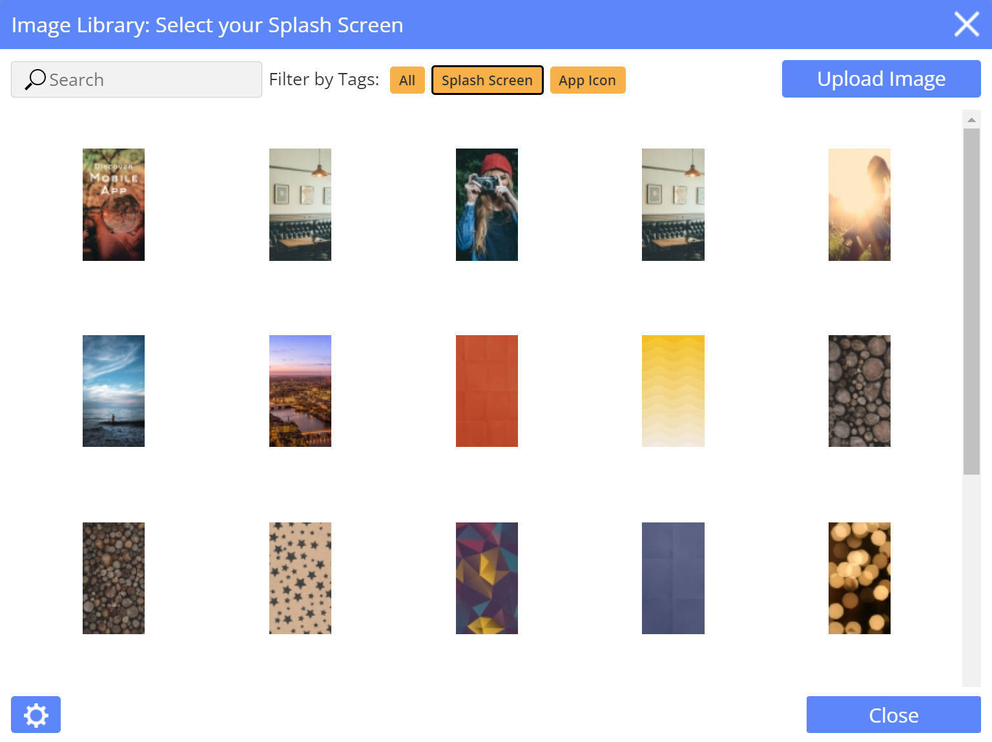The height and width of the screenshot is (742, 992).
Task: Choose the woman with camera photo
Action: coord(486,205)
